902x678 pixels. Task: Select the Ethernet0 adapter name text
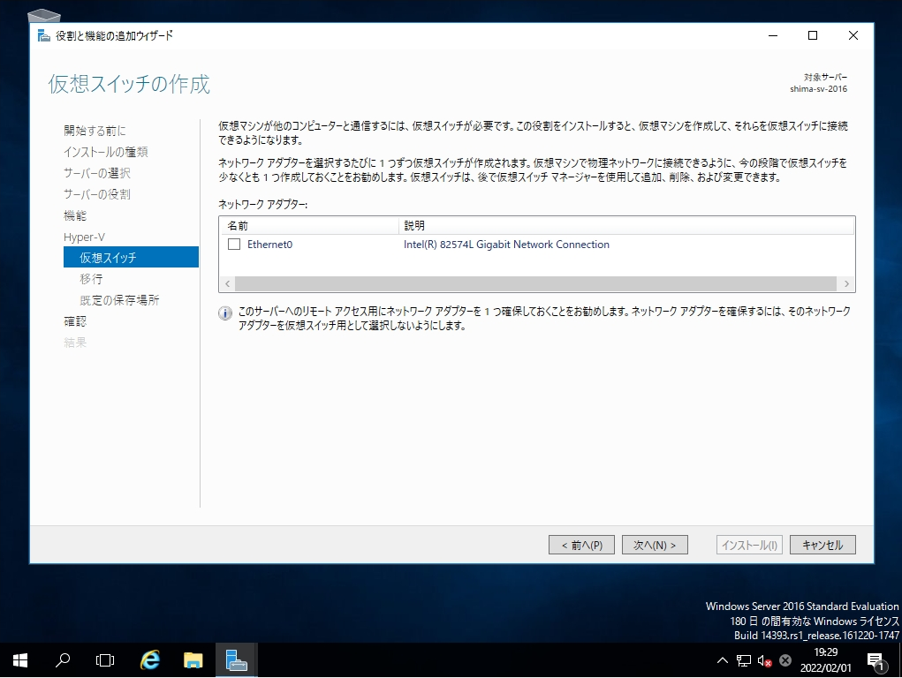click(269, 245)
